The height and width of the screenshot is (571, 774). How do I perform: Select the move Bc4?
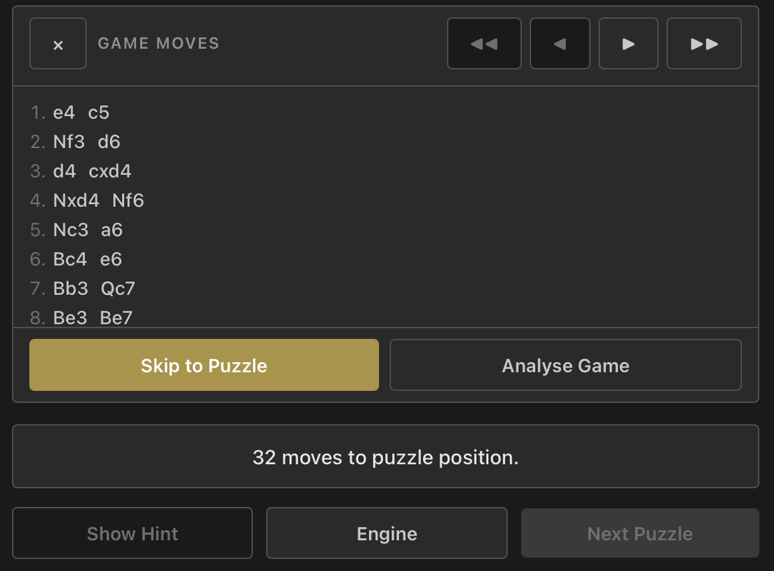[70, 259]
